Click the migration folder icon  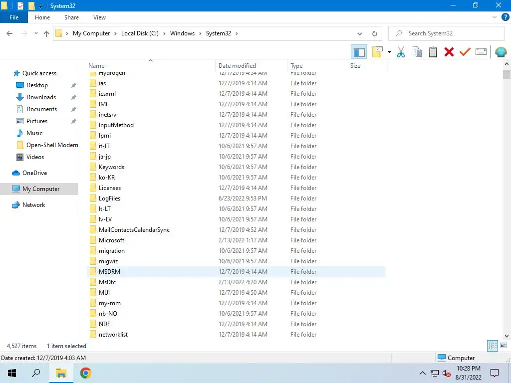pos(93,251)
